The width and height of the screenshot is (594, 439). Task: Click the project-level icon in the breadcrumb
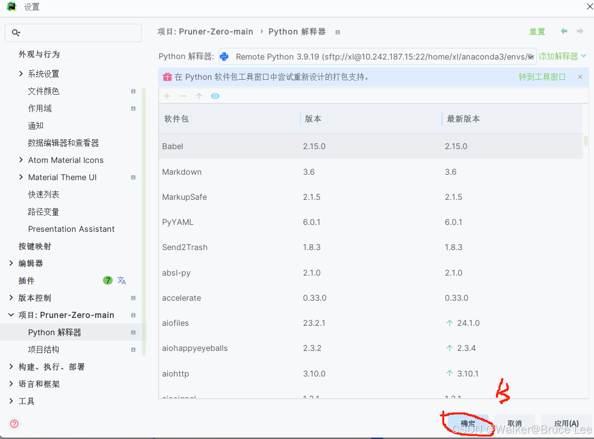[337, 32]
